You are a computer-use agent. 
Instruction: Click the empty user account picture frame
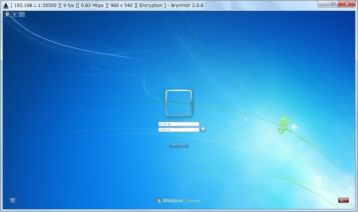179,103
